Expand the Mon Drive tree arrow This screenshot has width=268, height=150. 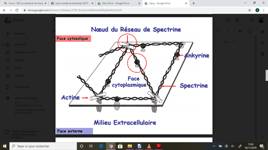[x=3, y=44]
